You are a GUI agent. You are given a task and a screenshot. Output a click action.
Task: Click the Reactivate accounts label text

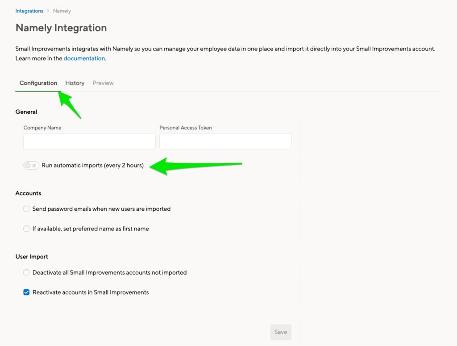91,292
